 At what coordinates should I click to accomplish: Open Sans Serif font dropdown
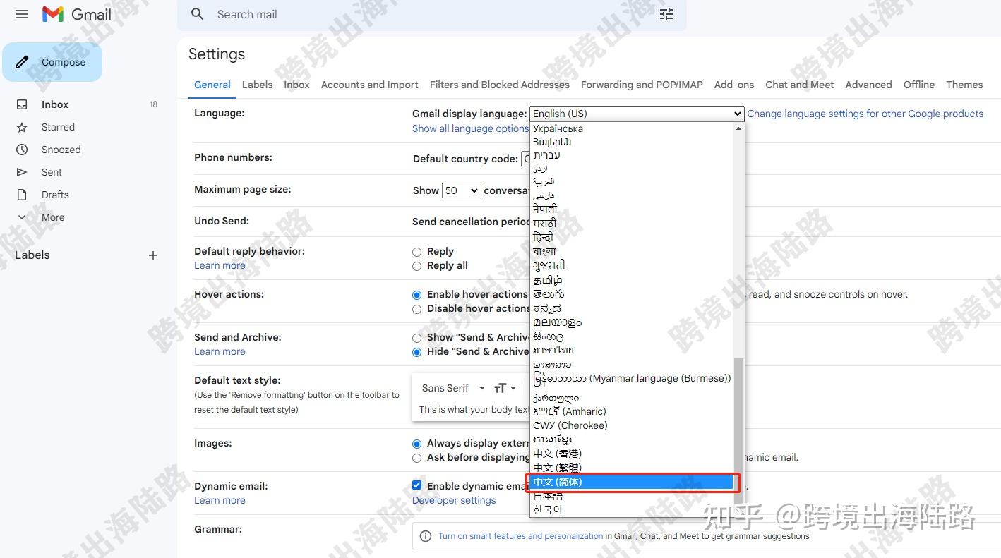pos(453,388)
